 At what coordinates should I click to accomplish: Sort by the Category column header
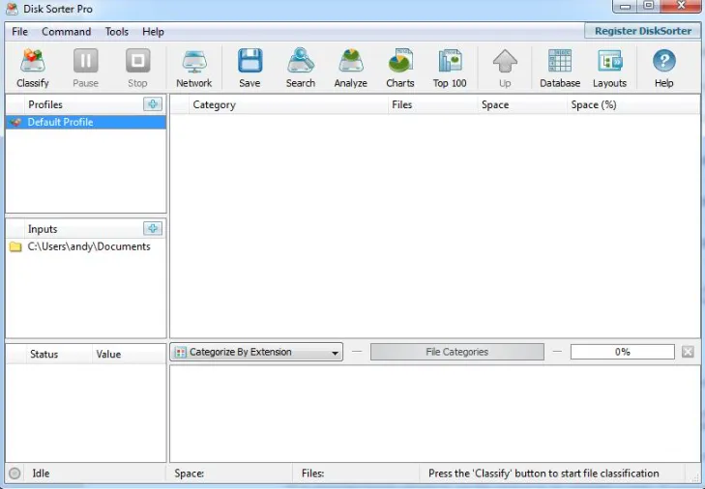click(x=288, y=104)
